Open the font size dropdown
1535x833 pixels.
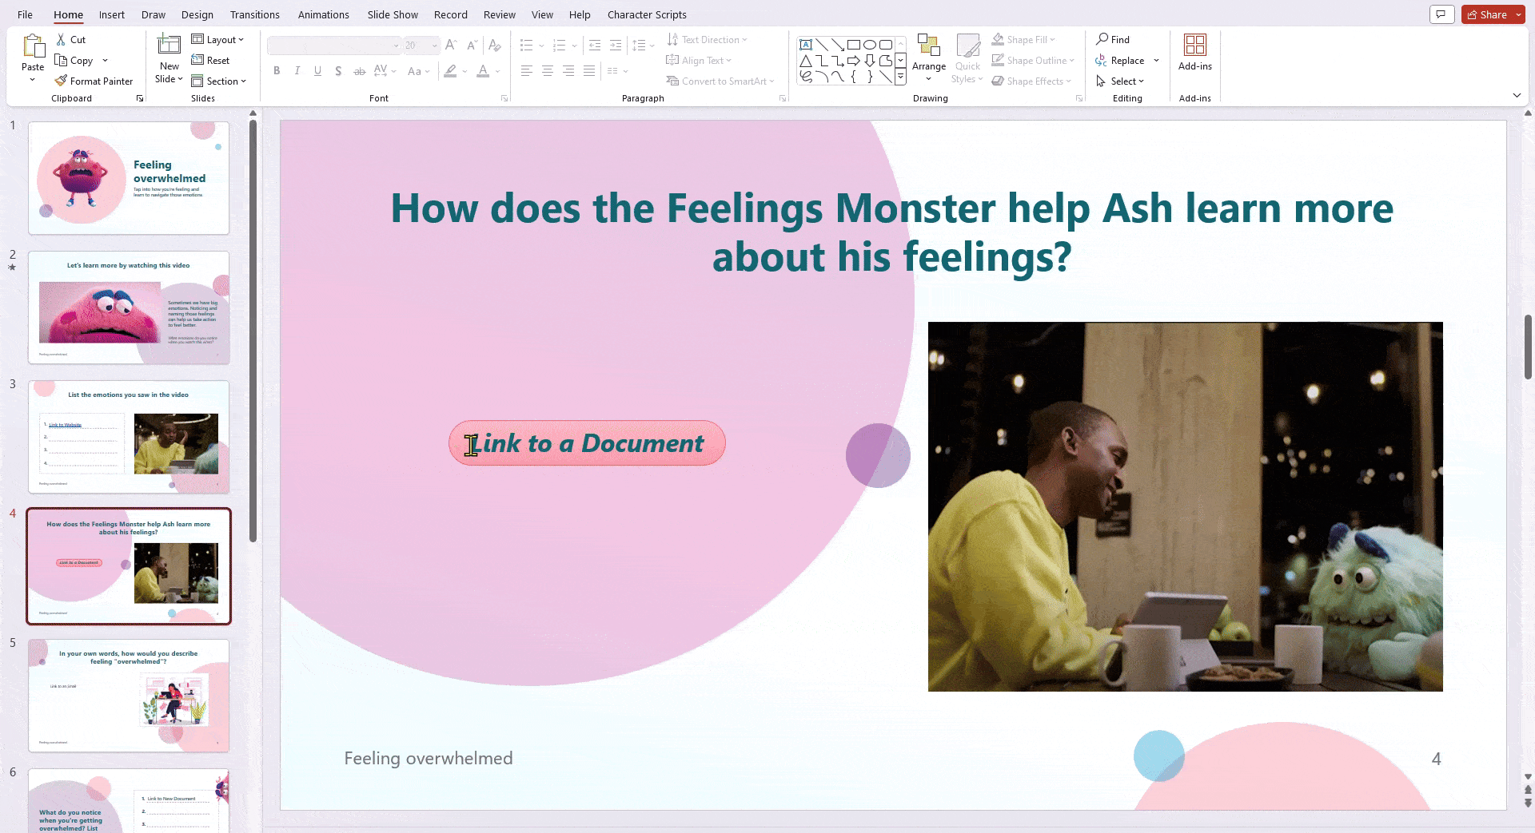pos(434,46)
